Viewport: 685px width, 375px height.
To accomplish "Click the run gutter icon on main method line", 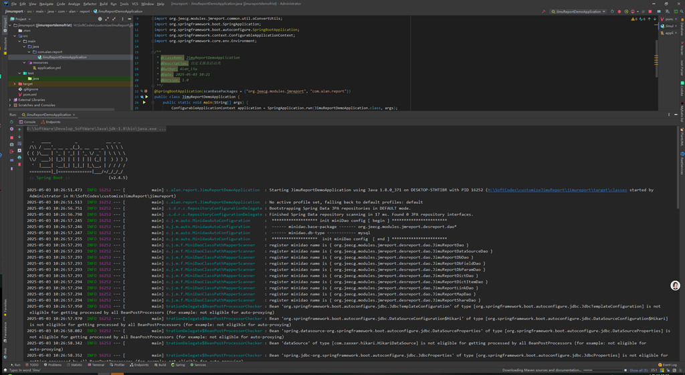I will point(144,102).
